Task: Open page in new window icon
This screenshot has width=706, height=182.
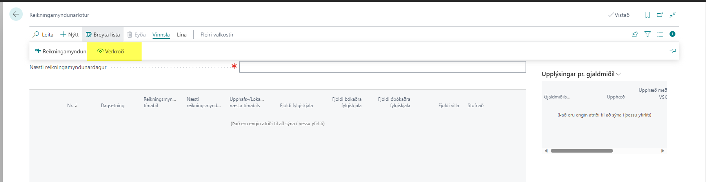Action: pyautogui.click(x=660, y=15)
